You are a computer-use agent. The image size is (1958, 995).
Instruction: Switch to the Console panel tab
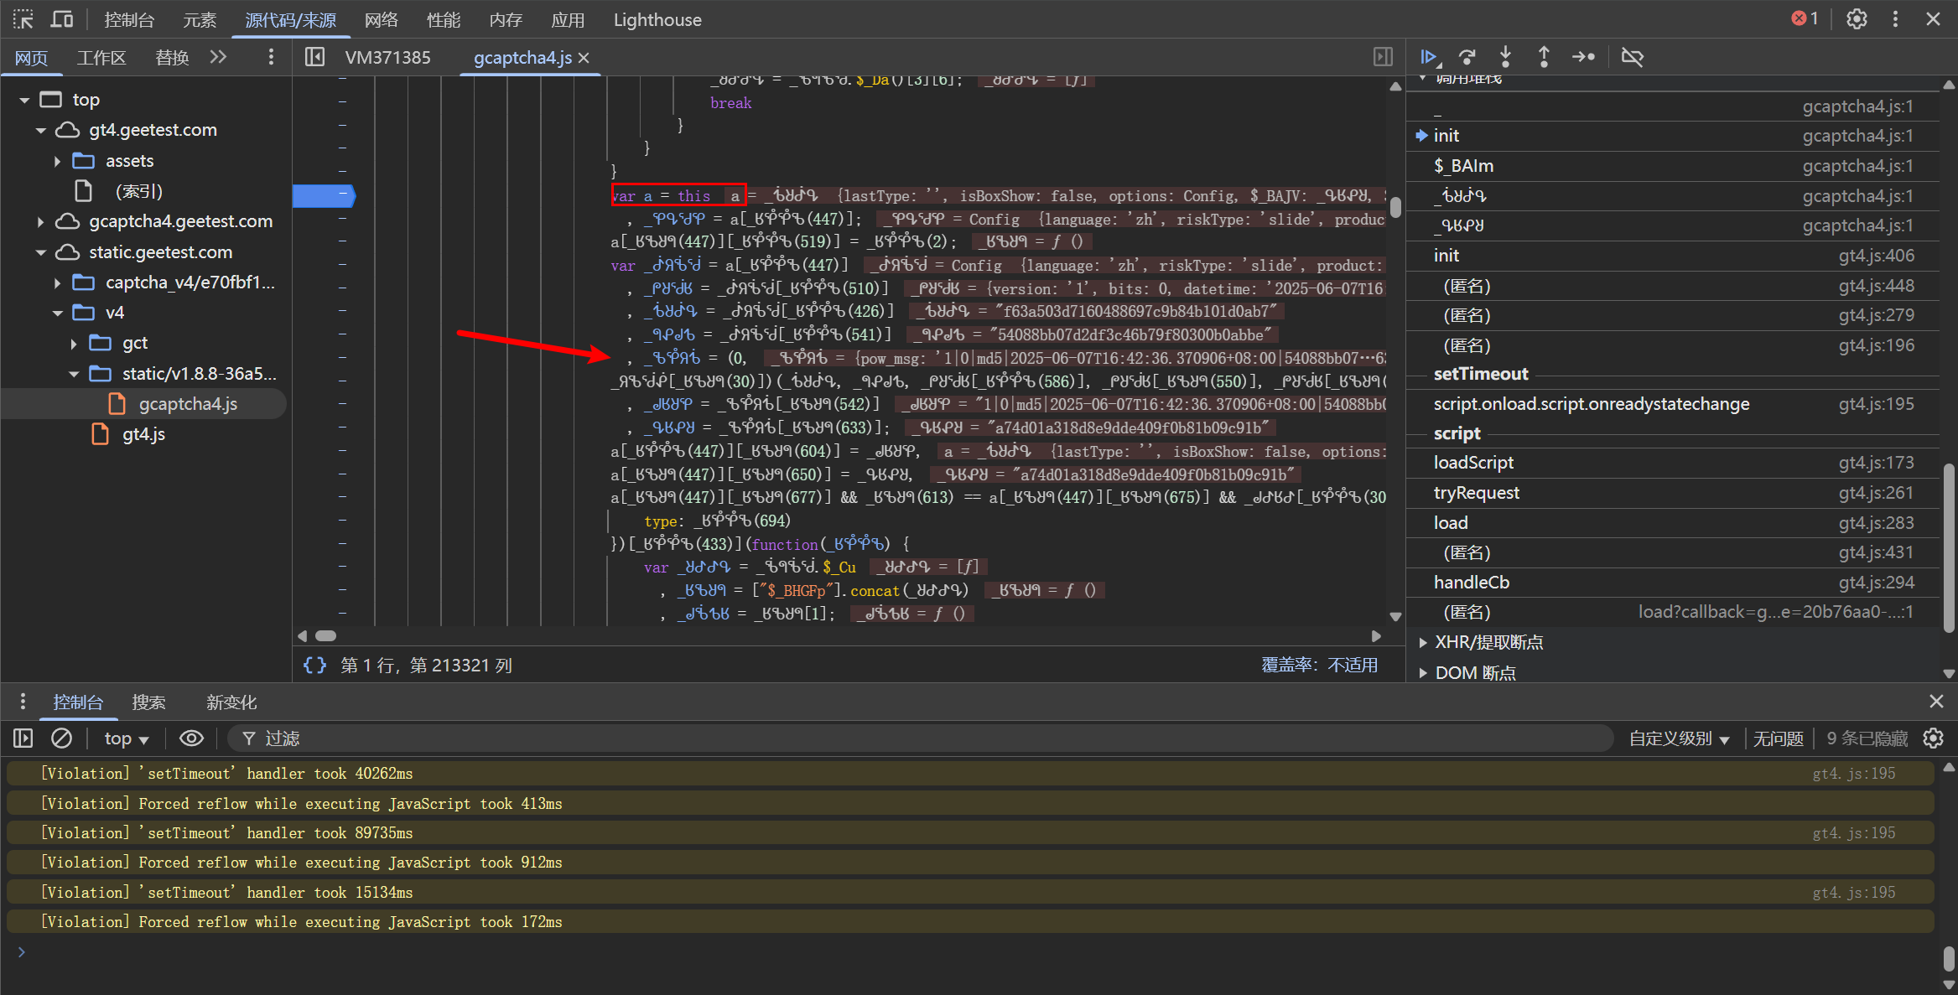tap(129, 19)
